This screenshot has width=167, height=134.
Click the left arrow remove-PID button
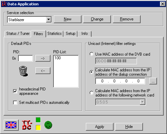pyautogui.click(x=43, y=71)
